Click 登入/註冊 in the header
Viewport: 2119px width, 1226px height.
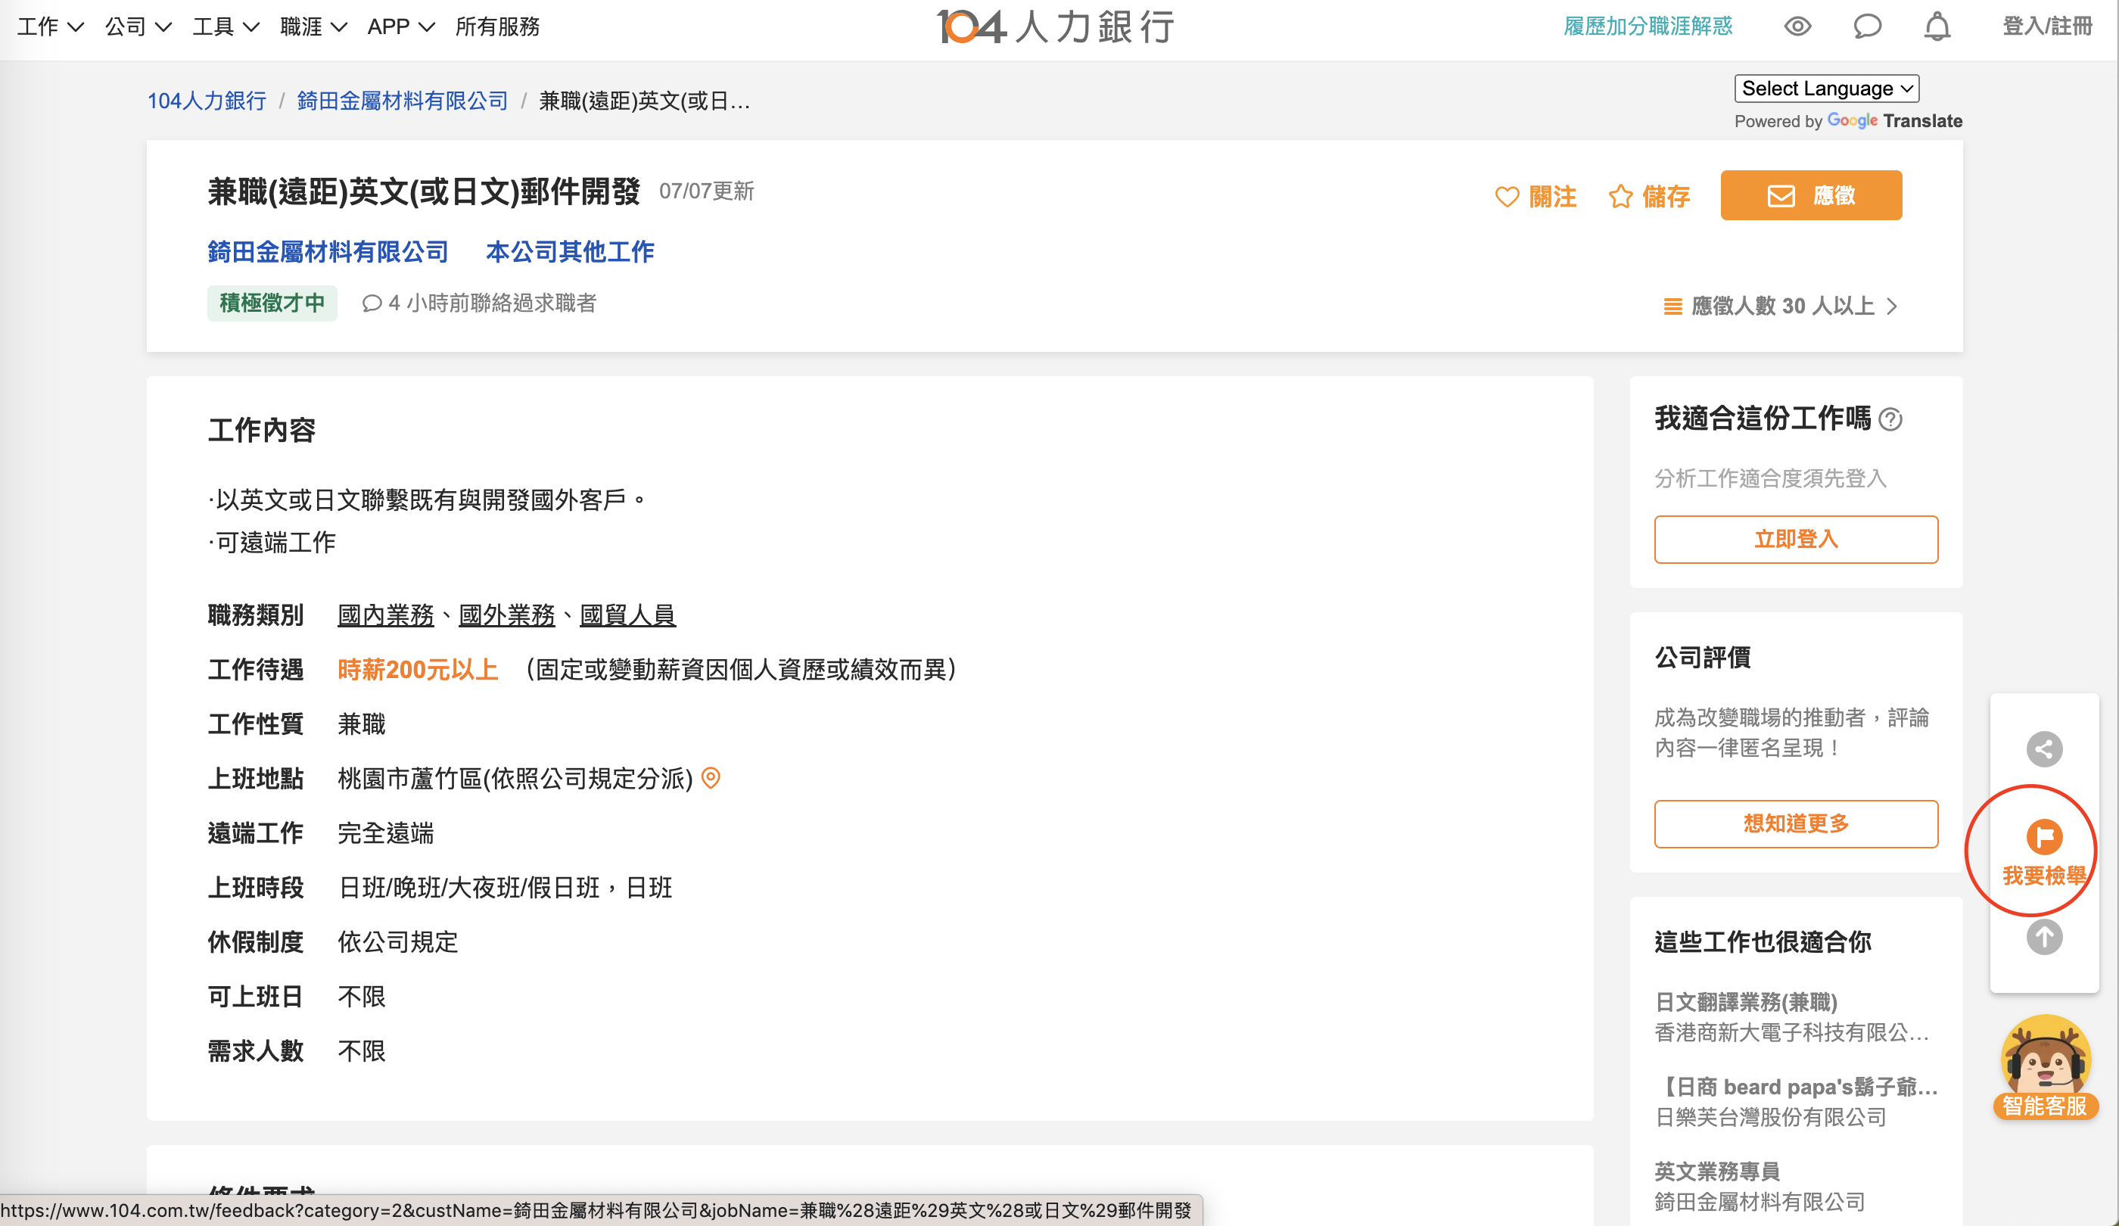[x=2046, y=26]
